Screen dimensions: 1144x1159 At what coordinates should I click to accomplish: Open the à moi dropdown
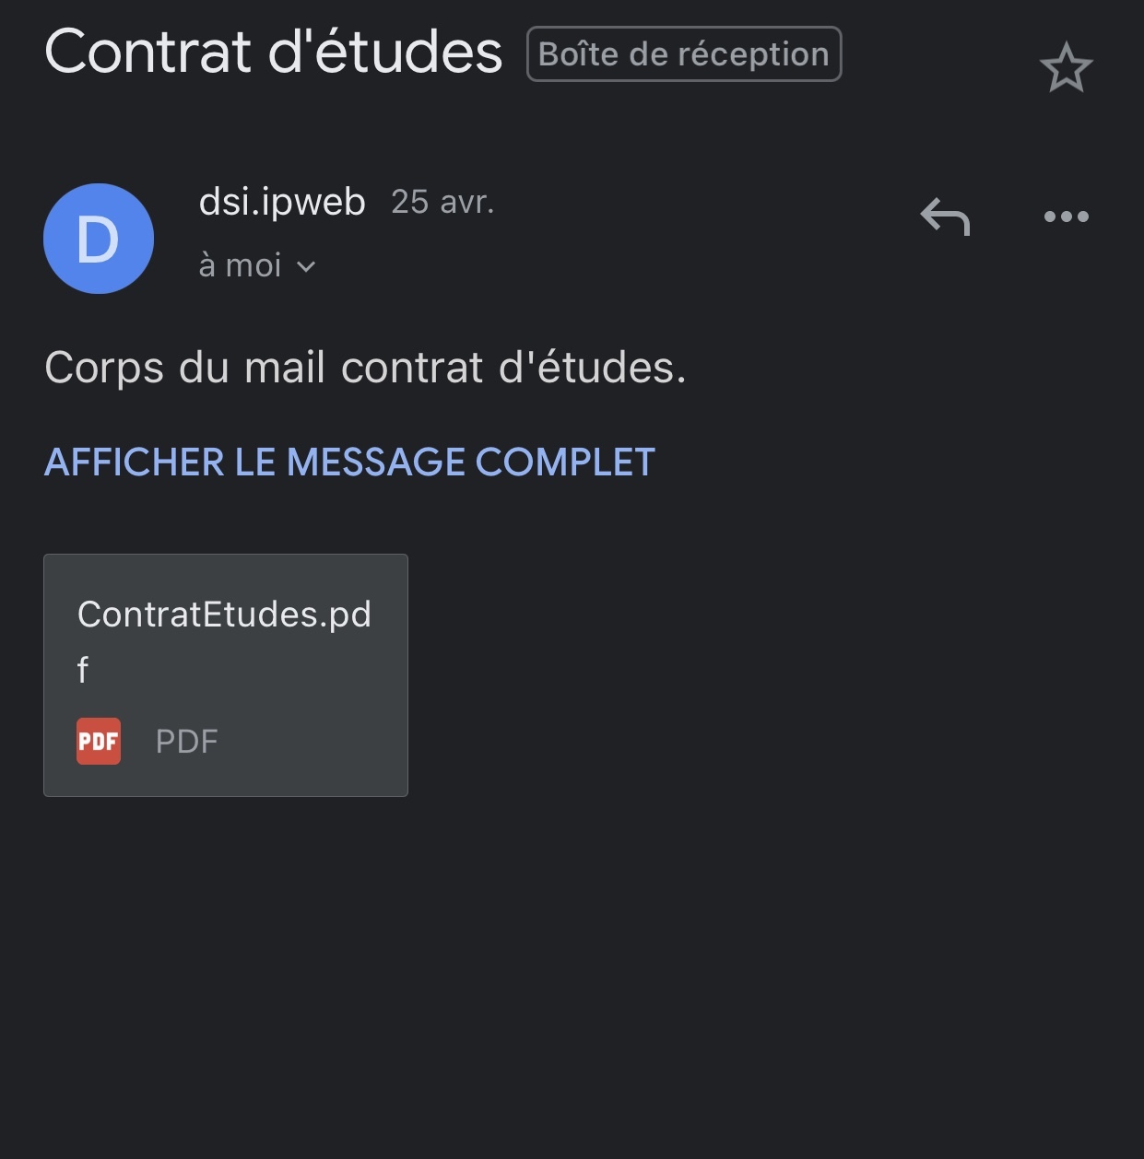pyautogui.click(x=258, y=265)
